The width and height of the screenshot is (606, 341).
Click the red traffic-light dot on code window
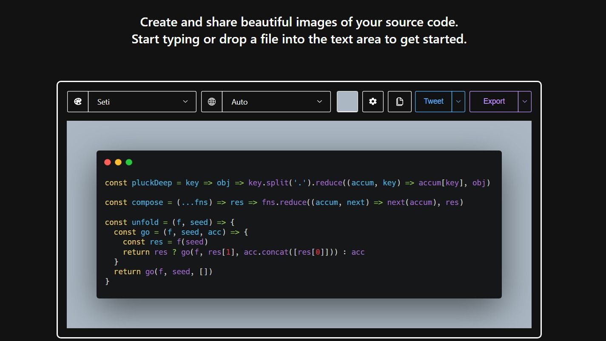(x=107, y=162)
